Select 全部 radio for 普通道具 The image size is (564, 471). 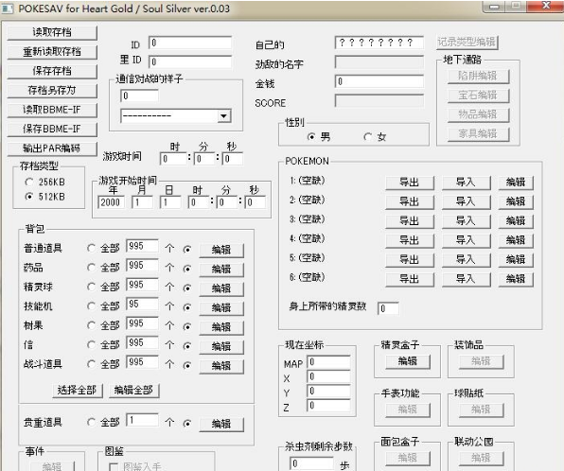(x=92, y=249)
